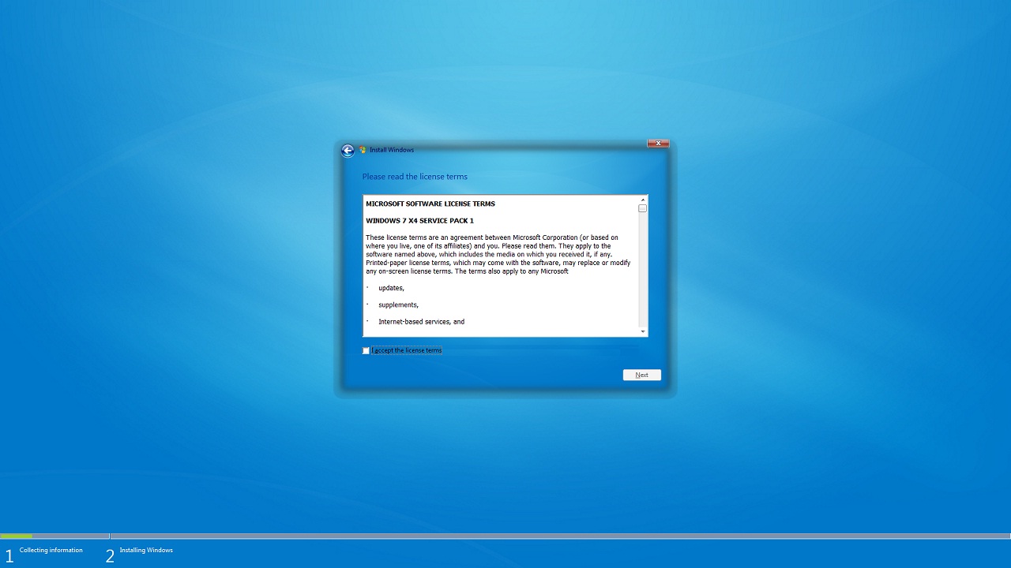This screenshot has height=568, width=1011.
Task: Click 'WINDOWS 7 X4 SERVICE PACK 1' text
Action: point(419,221)
